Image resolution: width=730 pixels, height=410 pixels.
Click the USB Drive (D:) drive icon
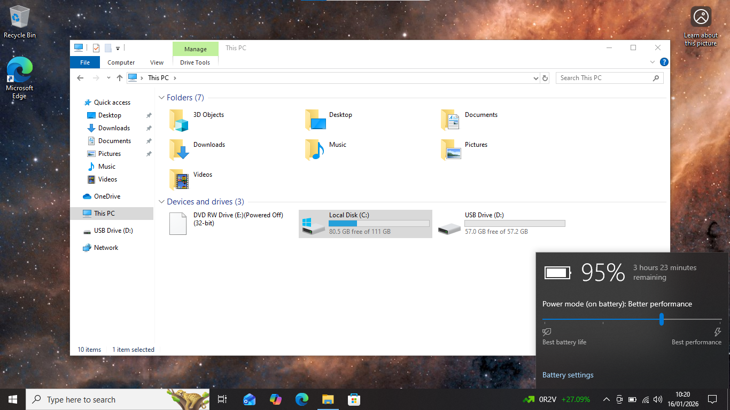click(x=449, y=228)
